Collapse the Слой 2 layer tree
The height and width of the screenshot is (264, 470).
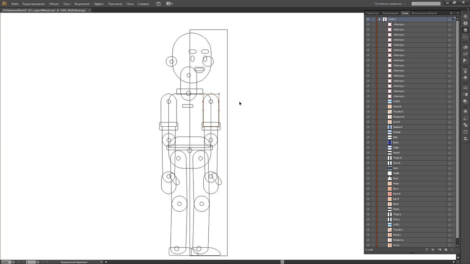tap(379, 19)
